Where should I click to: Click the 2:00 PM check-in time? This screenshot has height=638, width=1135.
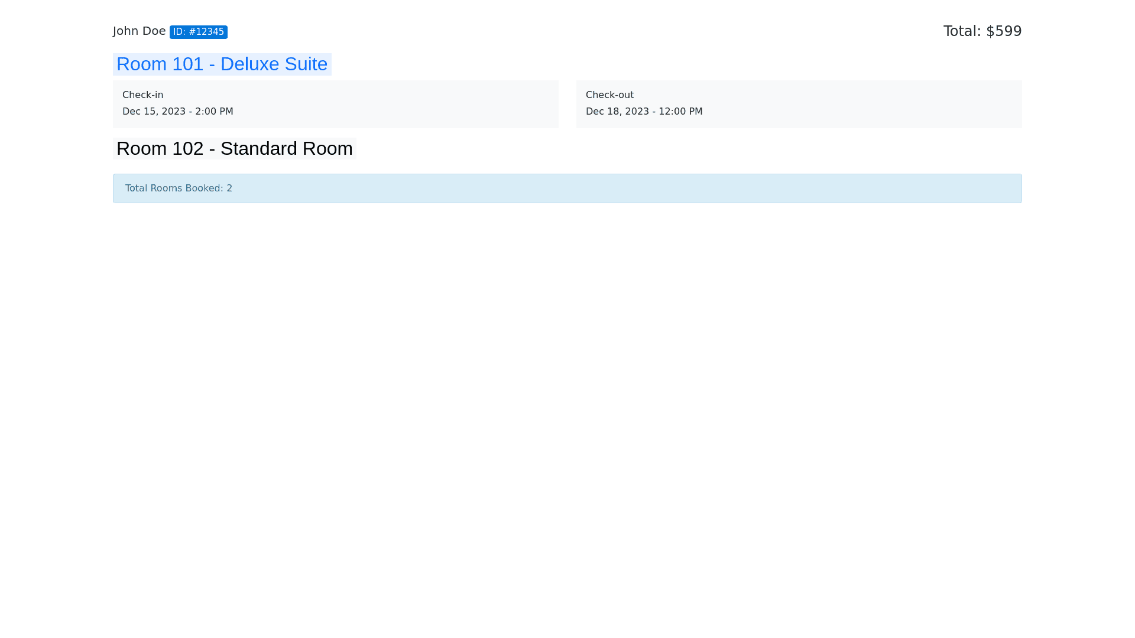click(x=214, y=112)
